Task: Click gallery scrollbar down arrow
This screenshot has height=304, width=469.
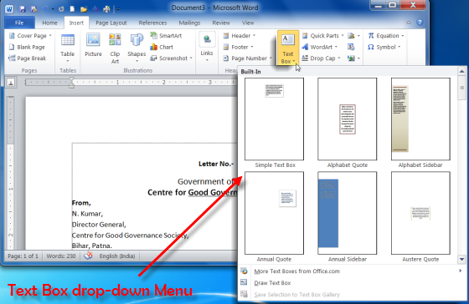Action: (461, 259)
